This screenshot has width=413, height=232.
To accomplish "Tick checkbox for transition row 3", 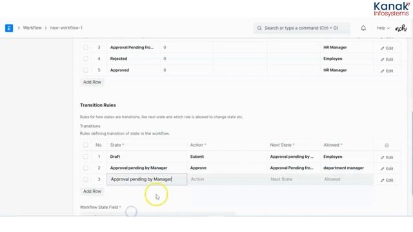I will coord(86,179).
